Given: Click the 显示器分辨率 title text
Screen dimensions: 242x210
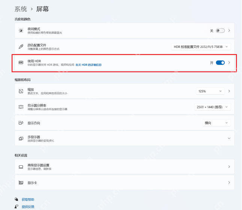Looking at the screenshot, I should point(37,105).
